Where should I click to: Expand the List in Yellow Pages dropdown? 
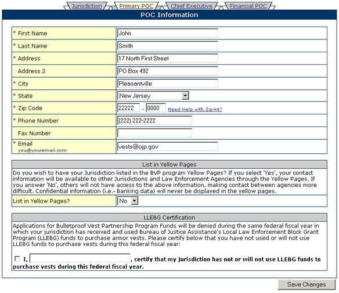[128, 201]
